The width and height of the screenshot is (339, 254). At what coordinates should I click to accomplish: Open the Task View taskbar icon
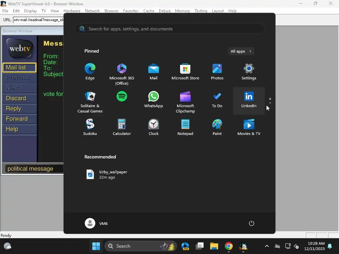(x=200, y=246)
